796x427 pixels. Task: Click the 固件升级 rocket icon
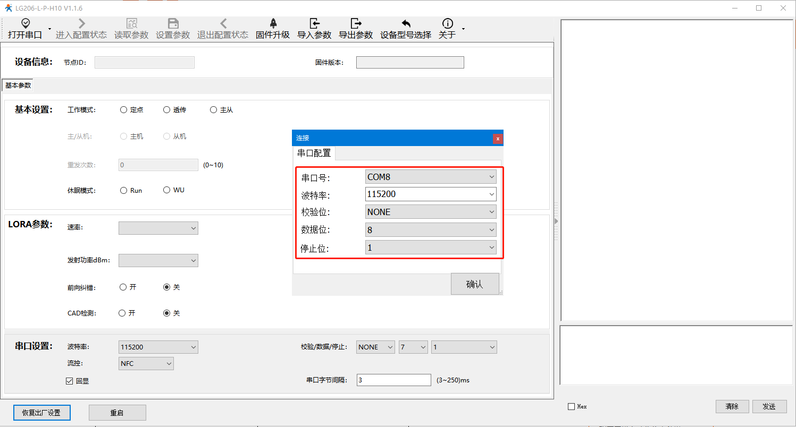273,23
